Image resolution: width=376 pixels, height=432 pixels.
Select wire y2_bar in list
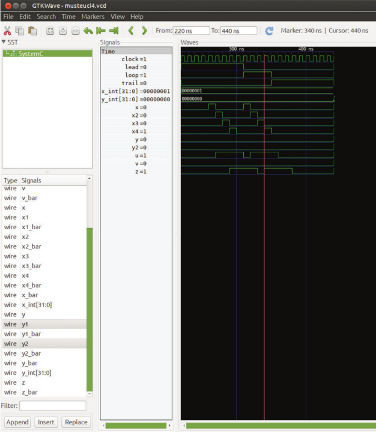coord(44,353)
